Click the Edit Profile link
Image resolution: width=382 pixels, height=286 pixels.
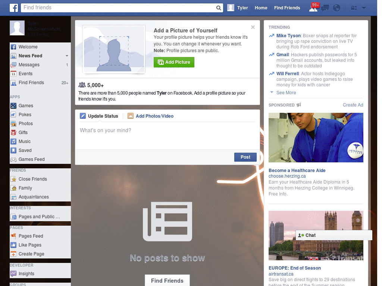[x=38, y=35]
